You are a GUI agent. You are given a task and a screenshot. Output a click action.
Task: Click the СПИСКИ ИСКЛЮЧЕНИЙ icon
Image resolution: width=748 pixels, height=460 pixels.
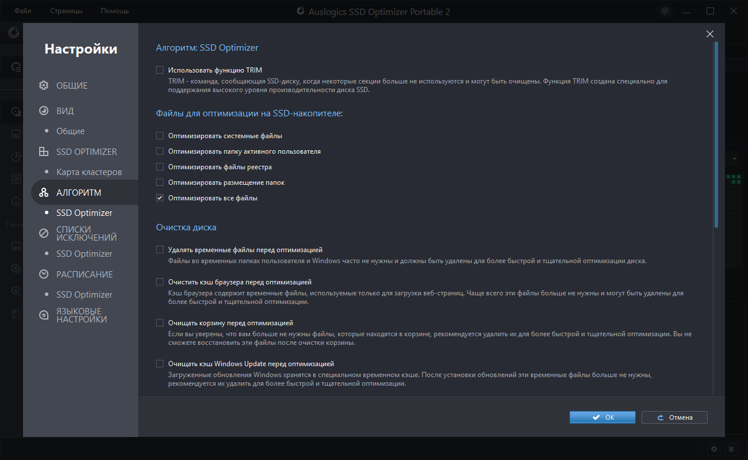tap(44, 233)
